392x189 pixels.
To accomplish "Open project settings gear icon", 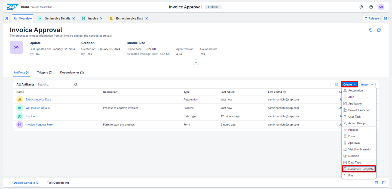I will pyautogui.click(x=385, y=18).
